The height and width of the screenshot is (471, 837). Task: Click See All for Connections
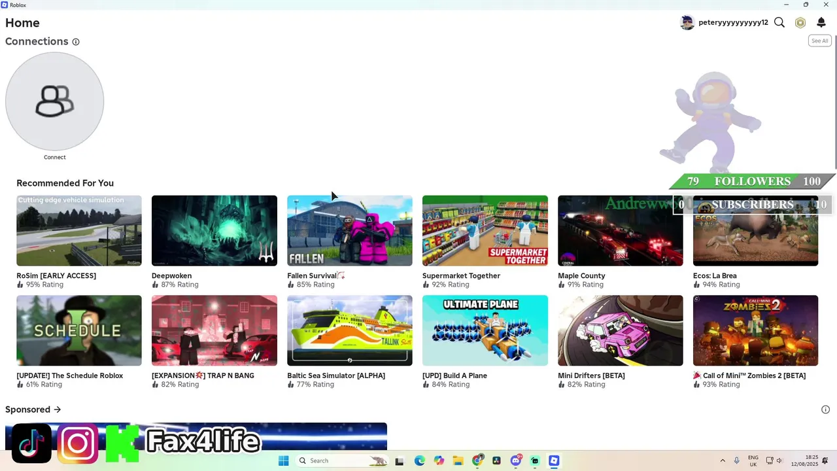tap(819, 41)
